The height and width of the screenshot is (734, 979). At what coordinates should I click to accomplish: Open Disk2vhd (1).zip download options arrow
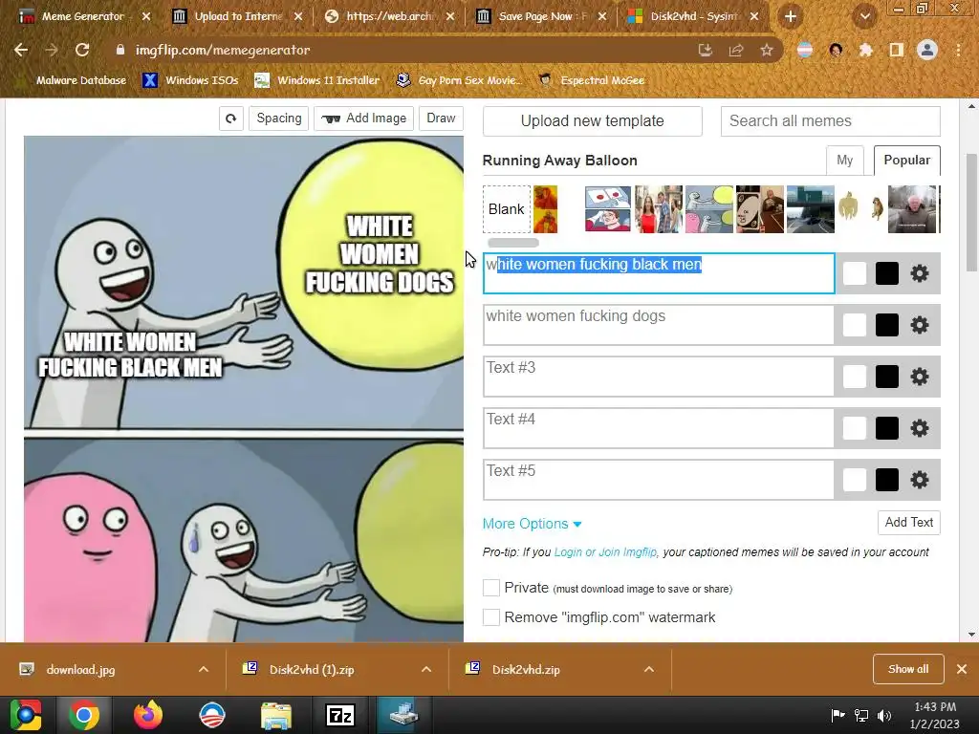(x=426, y=669)
